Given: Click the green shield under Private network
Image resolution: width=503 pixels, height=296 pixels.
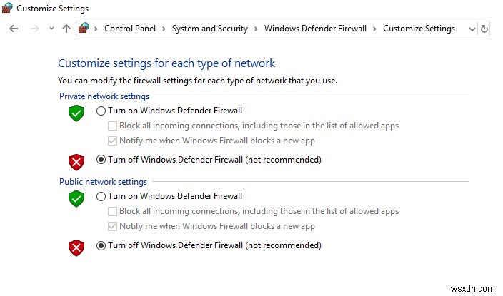Looking at the screenshot, I should [x=76, y=113].
